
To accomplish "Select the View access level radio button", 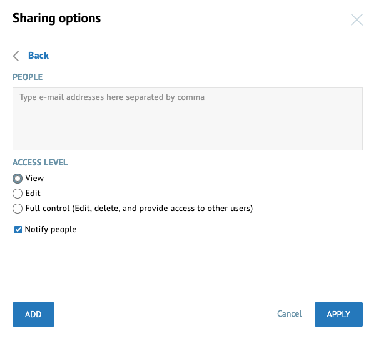I will (18, 179).
